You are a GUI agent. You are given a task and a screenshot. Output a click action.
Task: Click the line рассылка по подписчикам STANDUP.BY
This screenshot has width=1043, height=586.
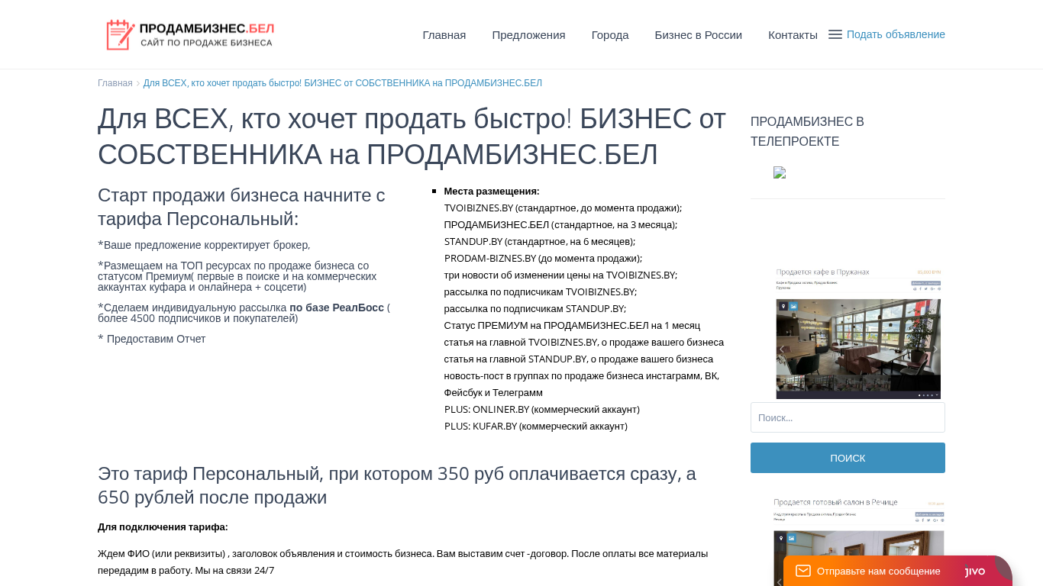(x=535, y=308)
